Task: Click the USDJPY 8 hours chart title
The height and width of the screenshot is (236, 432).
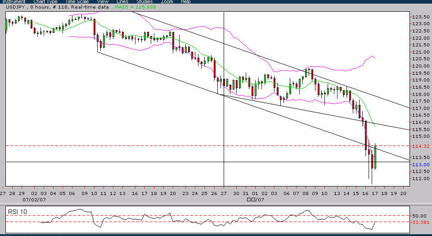Action: (x=57, y=7)
